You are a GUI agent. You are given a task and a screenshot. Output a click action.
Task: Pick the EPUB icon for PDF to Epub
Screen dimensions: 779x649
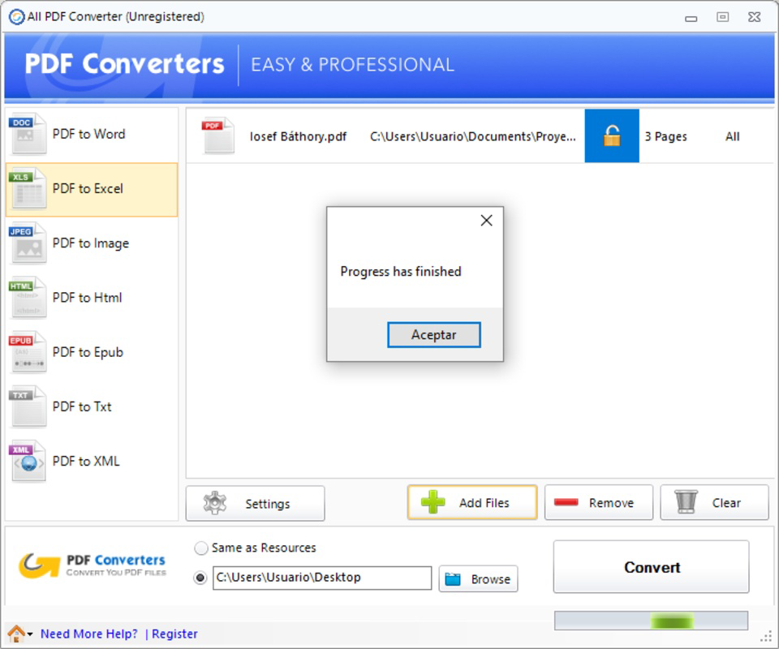coord(28,353)
